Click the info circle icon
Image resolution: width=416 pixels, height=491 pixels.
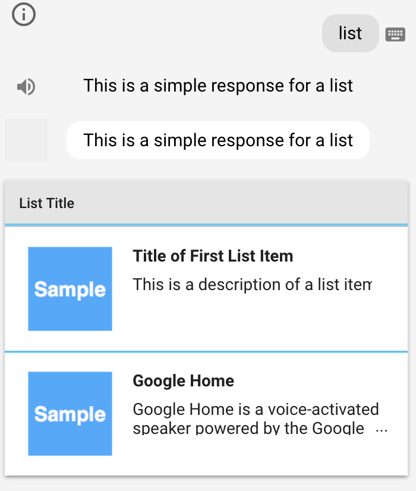point(24,14)
